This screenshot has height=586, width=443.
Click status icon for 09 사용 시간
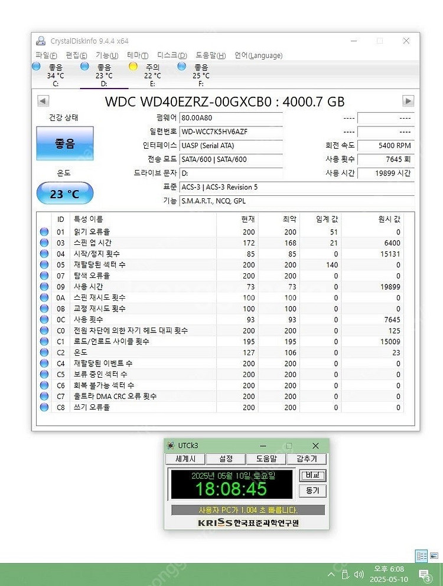[x=44, y=287]
